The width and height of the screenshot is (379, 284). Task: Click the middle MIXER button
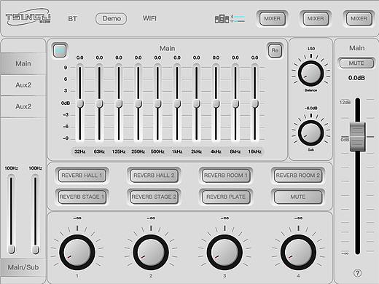(x=316, y=19)
